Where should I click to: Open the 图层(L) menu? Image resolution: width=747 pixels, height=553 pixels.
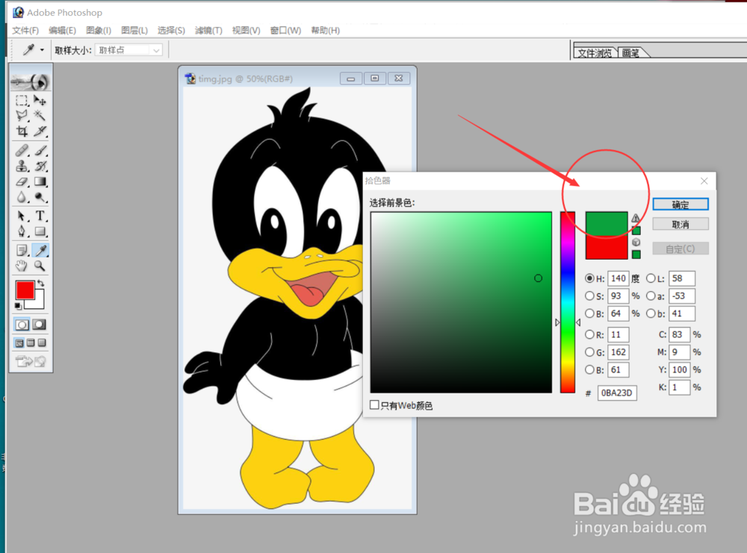coord(134,31)
